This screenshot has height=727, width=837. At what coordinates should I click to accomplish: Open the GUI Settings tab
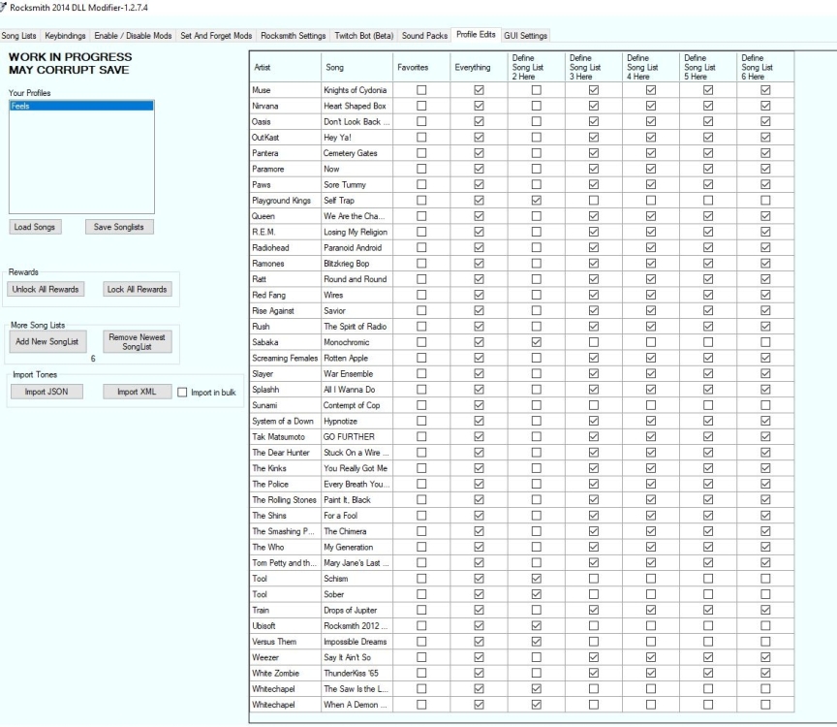525,36
